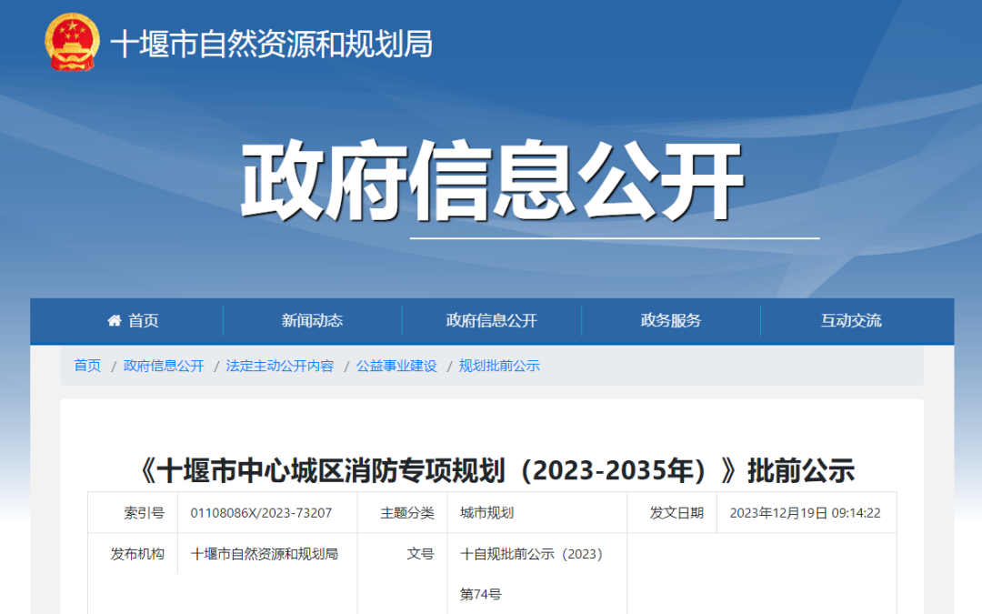Go to 政务服务 menu item

tap(671, 321)
